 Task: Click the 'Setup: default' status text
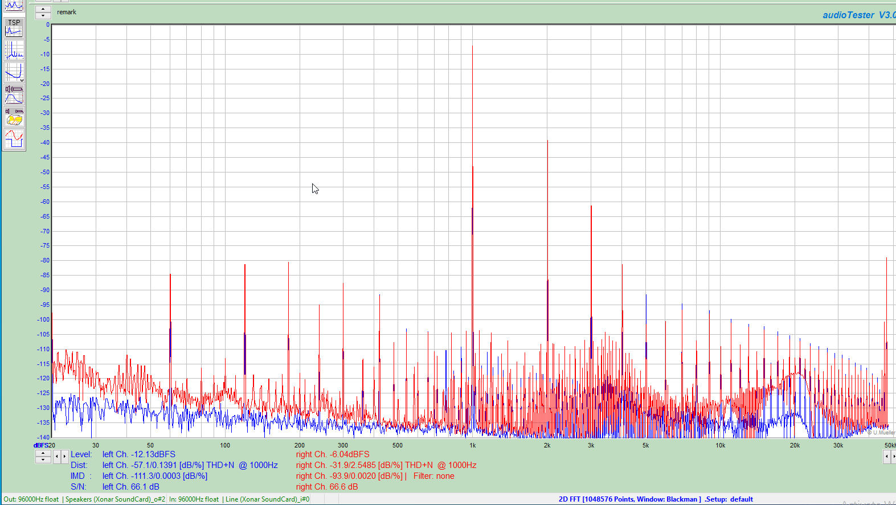729,499
